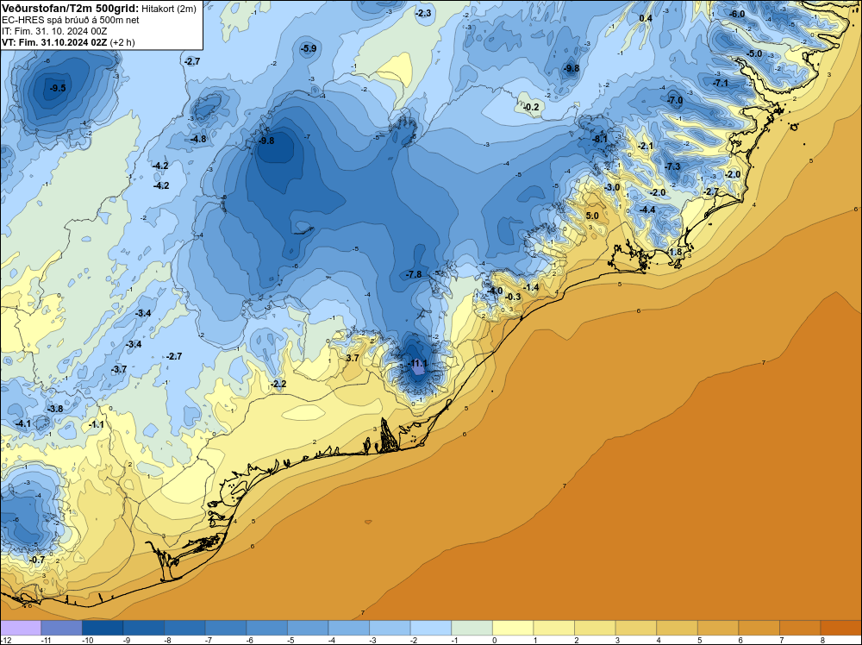Screen dimensions: 862x645
Task: Click the -8.1 temperature label
Action: click(x=600, y=139)
